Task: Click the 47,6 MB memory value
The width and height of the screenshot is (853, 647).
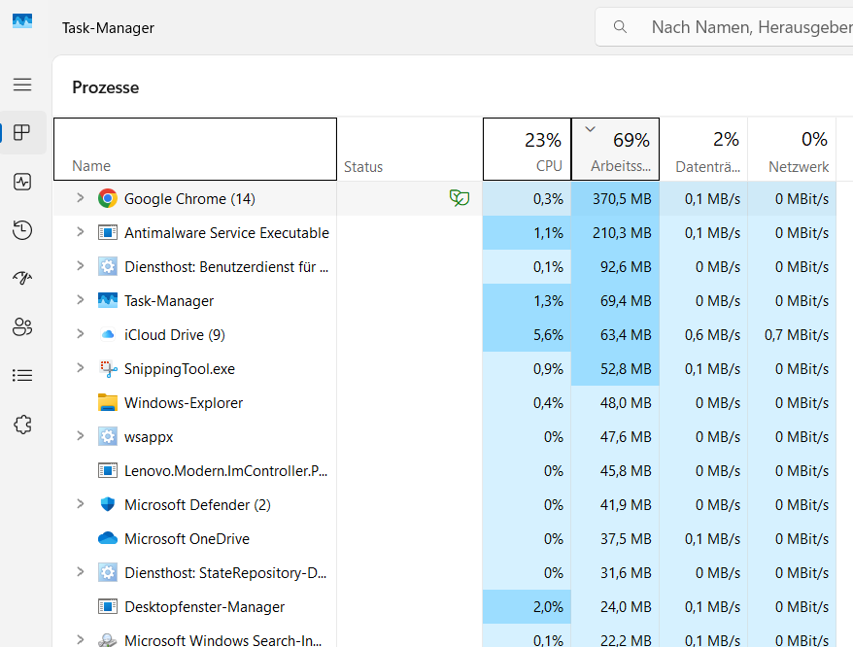Action: click(626, 437)
